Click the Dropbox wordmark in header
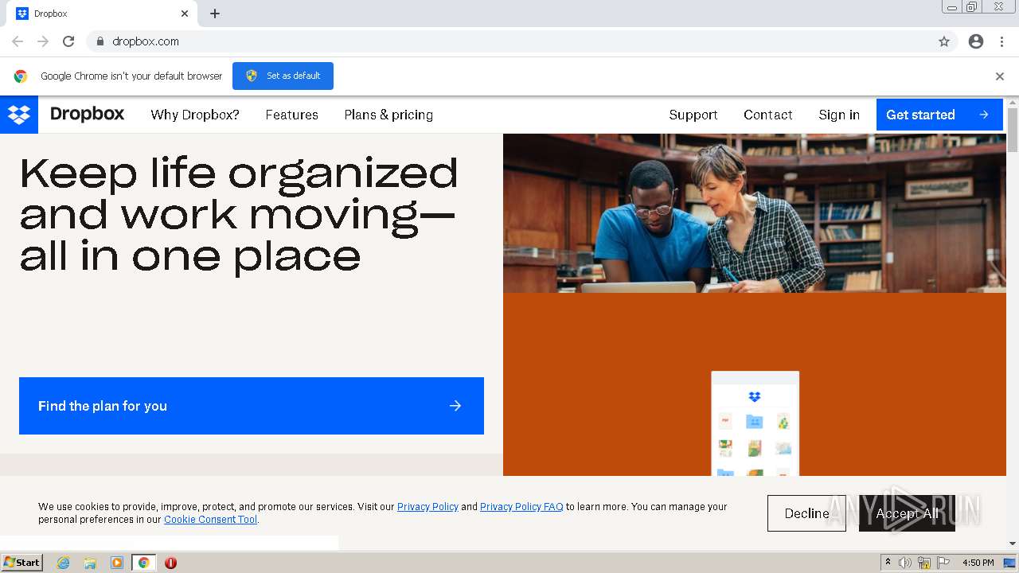 click(x=88, y=114)
